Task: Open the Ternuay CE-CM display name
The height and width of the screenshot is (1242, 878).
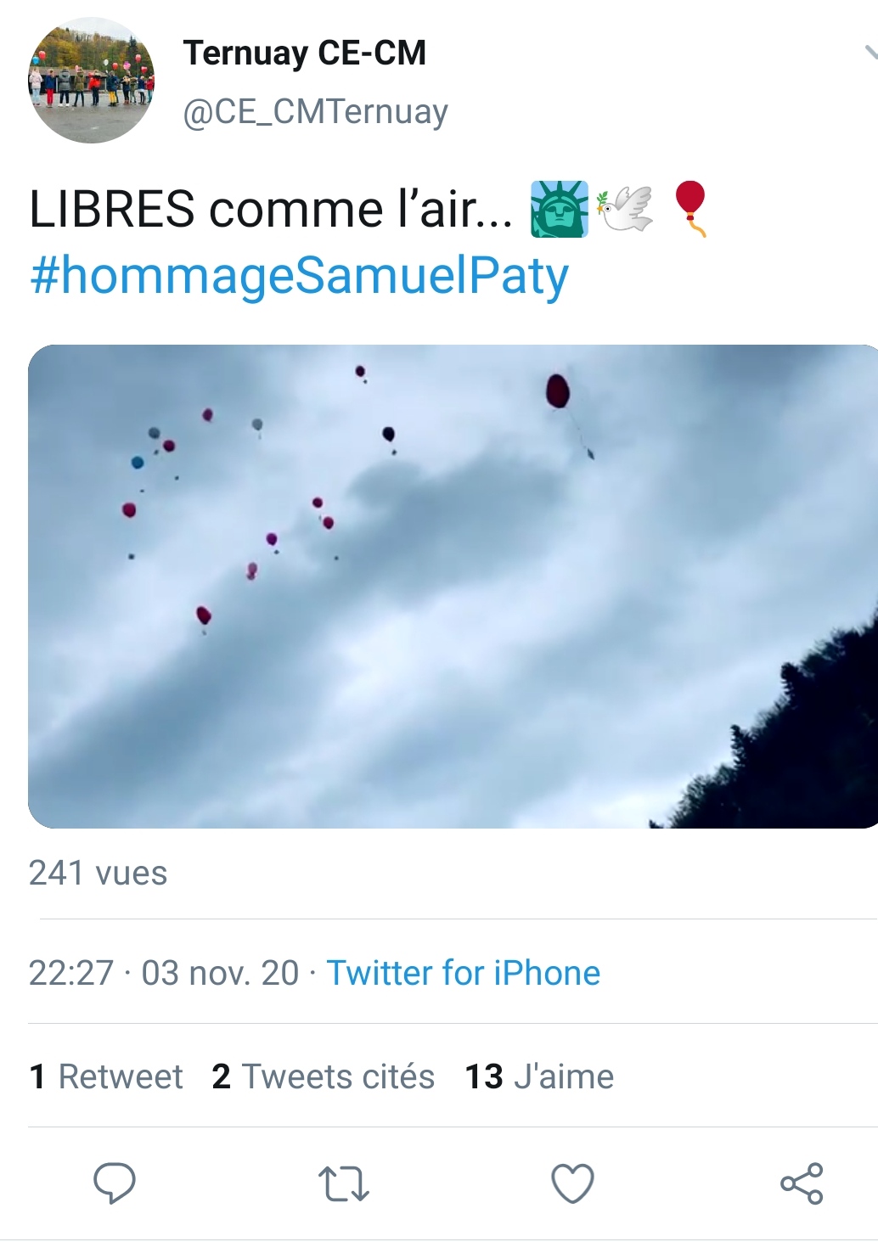Action: coord(305,53)
